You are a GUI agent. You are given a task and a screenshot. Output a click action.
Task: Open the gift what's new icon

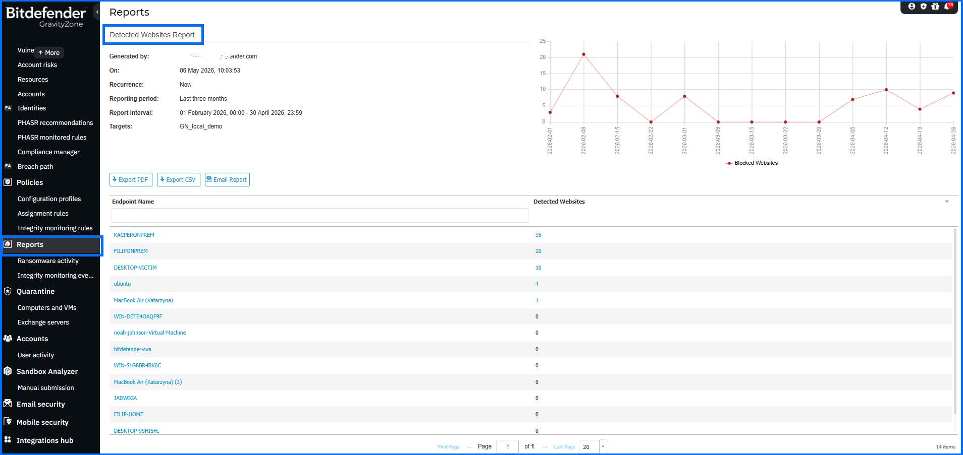pyautogui.click(x=935, y=7)
